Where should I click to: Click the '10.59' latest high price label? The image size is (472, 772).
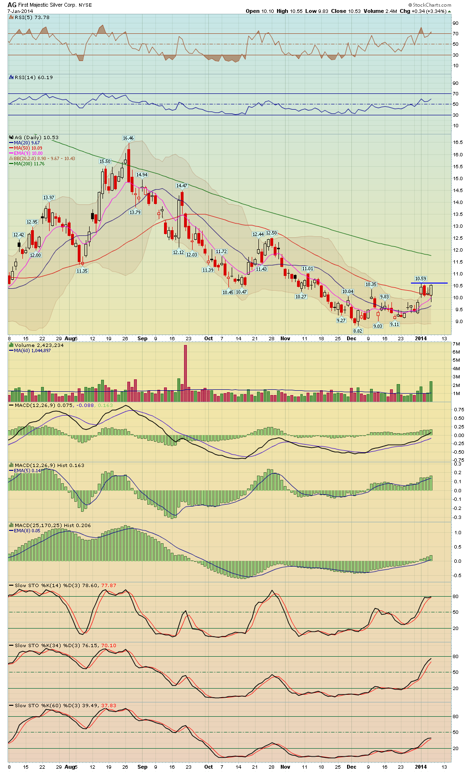coord(421,279)
